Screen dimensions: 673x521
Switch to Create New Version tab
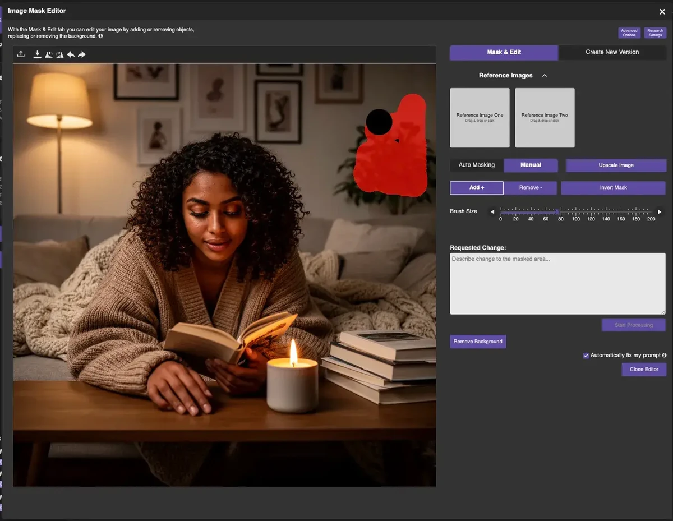[612, 52]
